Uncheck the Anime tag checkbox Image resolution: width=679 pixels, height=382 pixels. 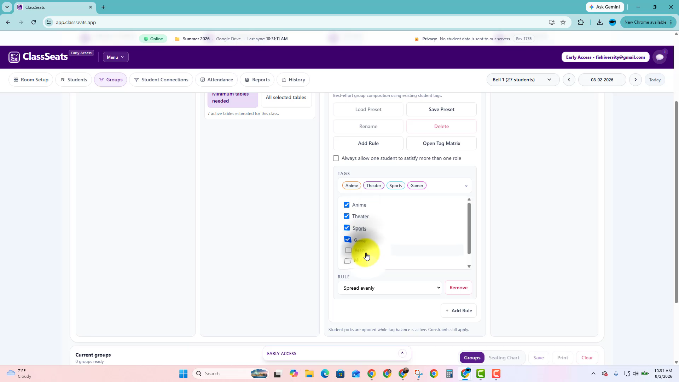347,205
